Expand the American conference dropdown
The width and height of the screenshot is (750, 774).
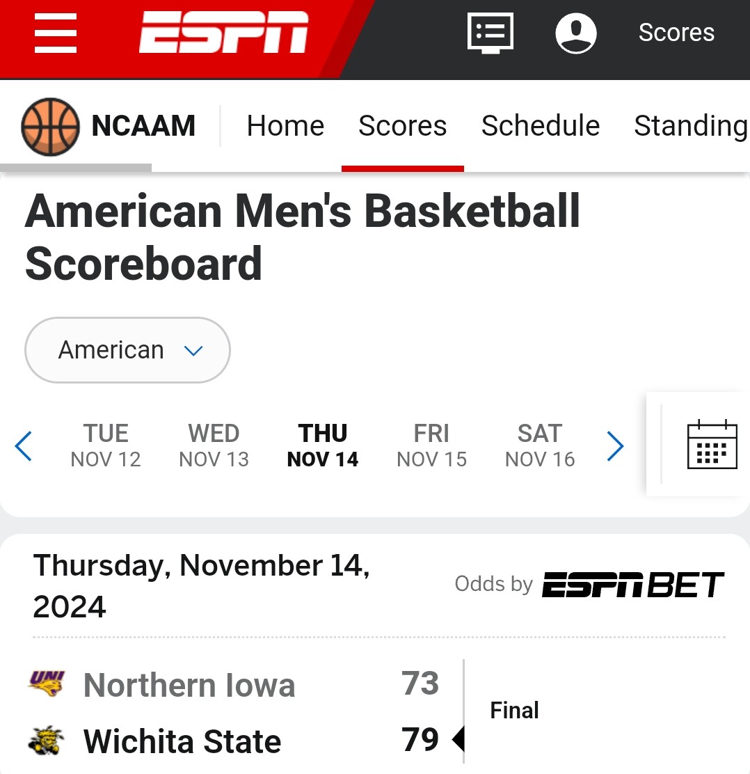(127, 350)
